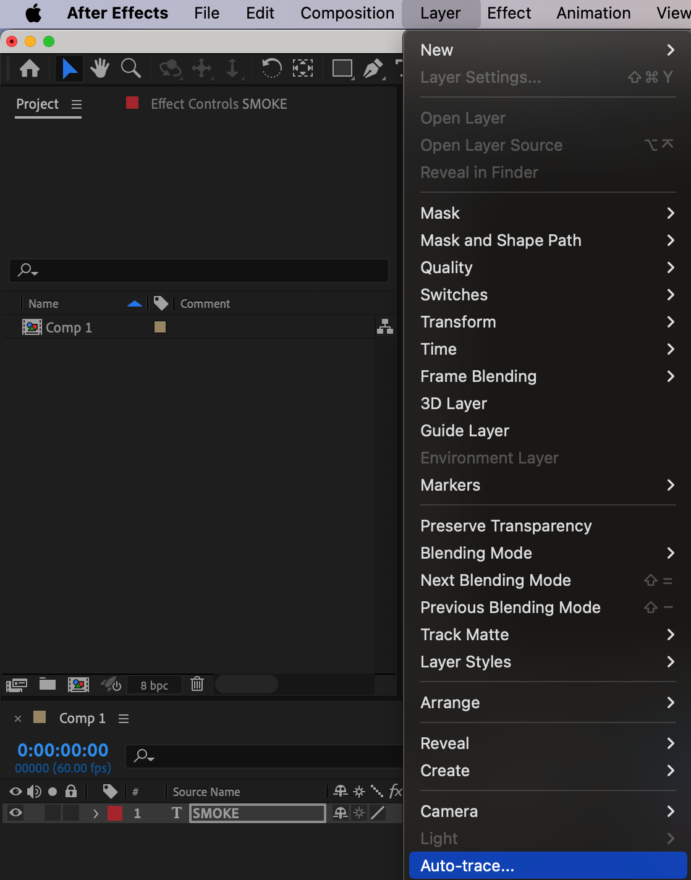Choose Guide Layer menu entry
This screenshot has height=880, width=691.
point(548,431)
